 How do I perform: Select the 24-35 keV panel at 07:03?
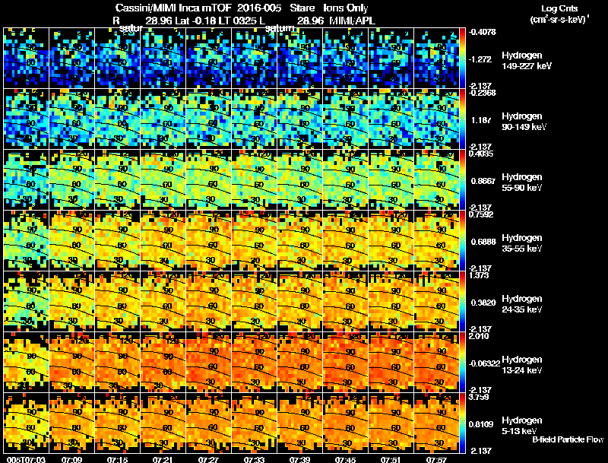[26, 302]
